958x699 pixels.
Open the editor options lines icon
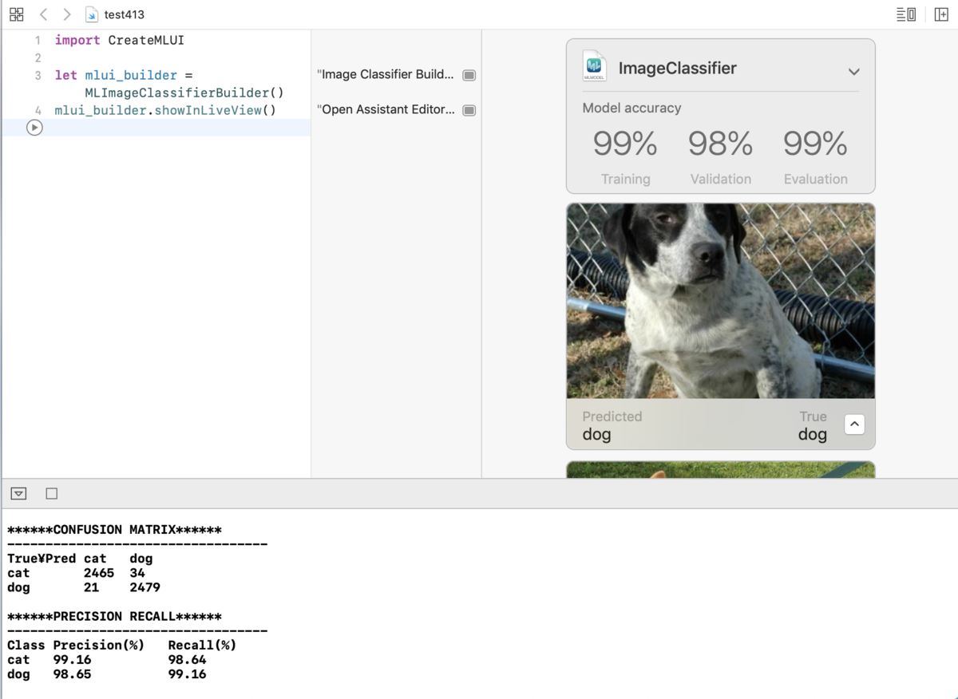click(906, 14)
